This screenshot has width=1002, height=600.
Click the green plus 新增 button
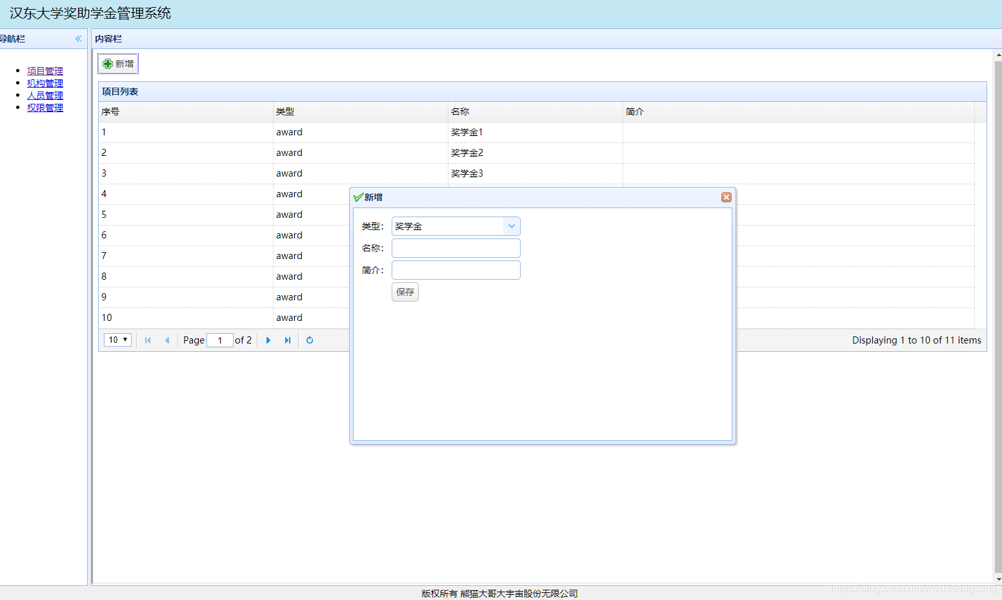pos(118,64)
